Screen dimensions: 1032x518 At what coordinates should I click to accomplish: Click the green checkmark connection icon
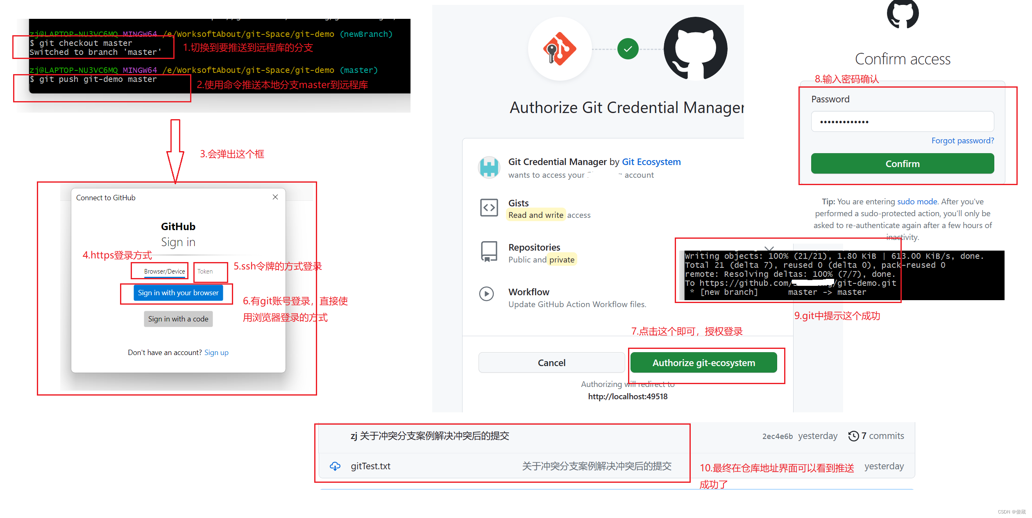pyautogui.click(x=628, y=49)
